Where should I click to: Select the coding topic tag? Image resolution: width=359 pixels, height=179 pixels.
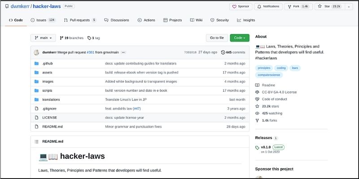click(x=281, y=68)
